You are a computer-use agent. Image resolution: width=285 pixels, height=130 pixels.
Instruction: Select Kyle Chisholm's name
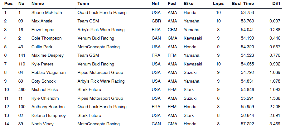click(x=45, y=99)
